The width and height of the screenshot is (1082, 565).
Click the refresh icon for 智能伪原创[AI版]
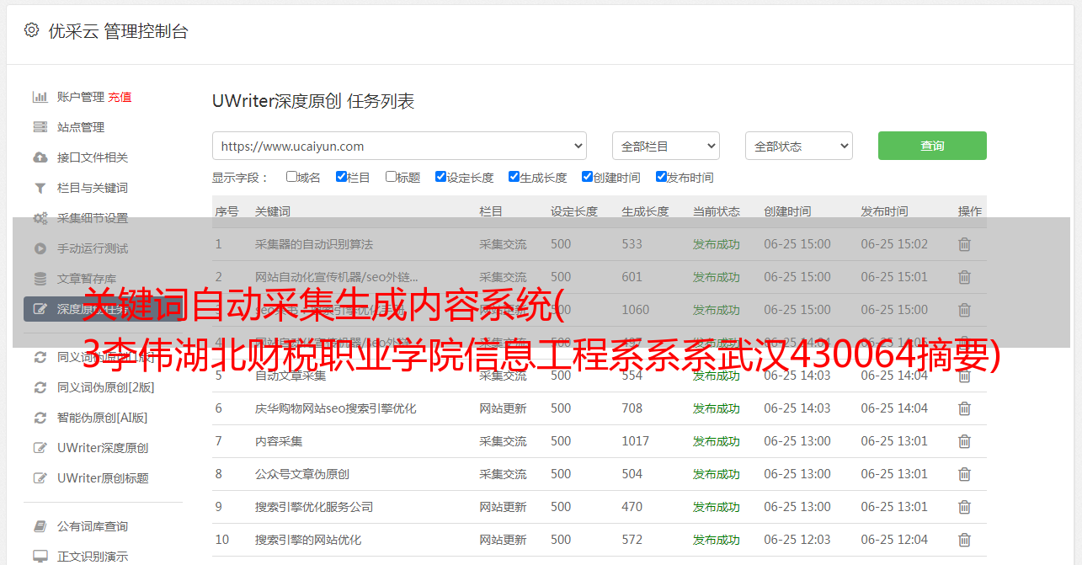tap(40, 418)
